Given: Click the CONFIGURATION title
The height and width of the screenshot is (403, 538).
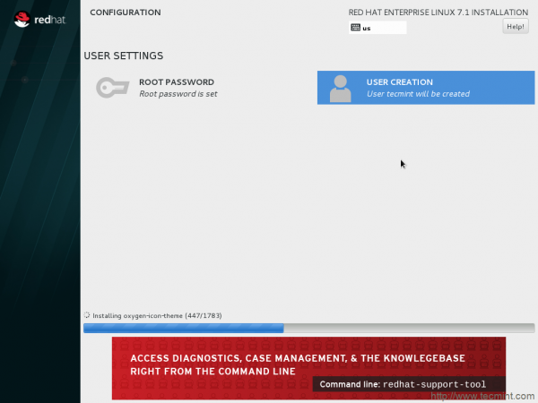Looking at the screenshot, I should [126, 13].
